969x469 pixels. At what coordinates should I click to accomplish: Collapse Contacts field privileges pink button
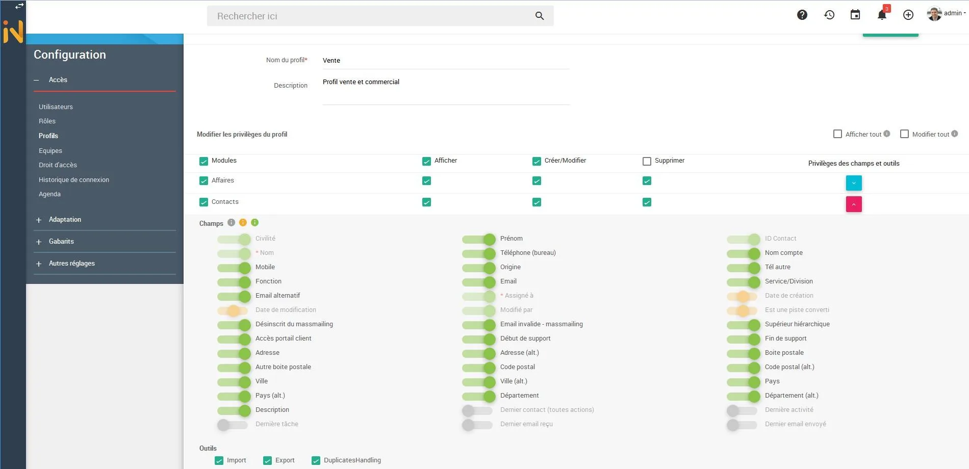(x=854, y=204)
